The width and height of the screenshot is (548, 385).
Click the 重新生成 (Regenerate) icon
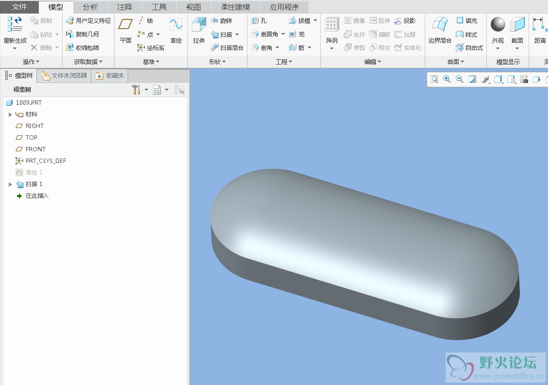coord(15,24)
